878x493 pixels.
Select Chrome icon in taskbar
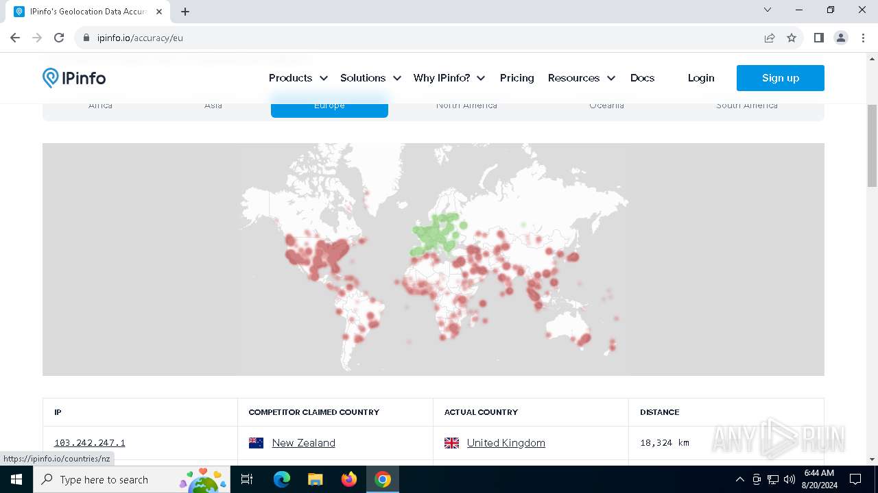pos(383,479)
